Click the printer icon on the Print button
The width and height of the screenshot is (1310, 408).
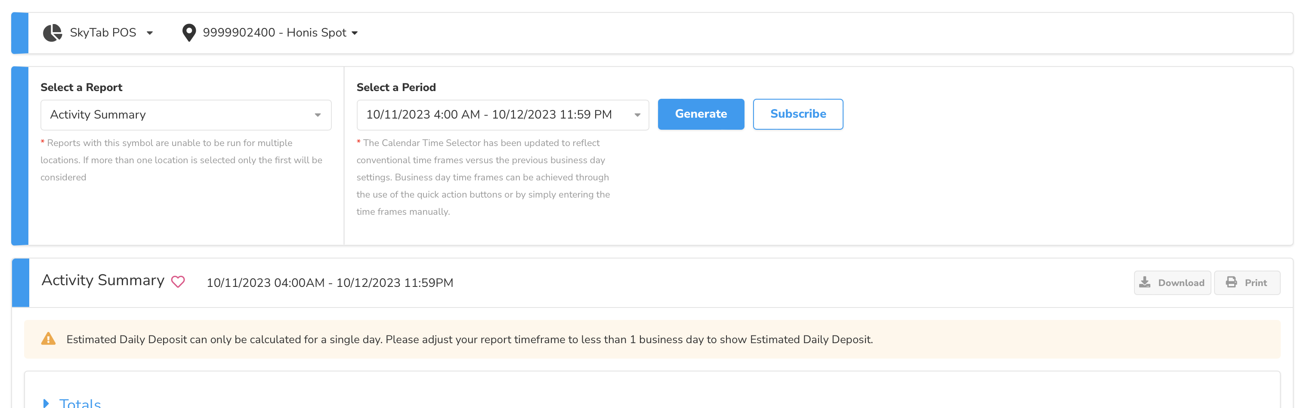[x=1231, y=282]
